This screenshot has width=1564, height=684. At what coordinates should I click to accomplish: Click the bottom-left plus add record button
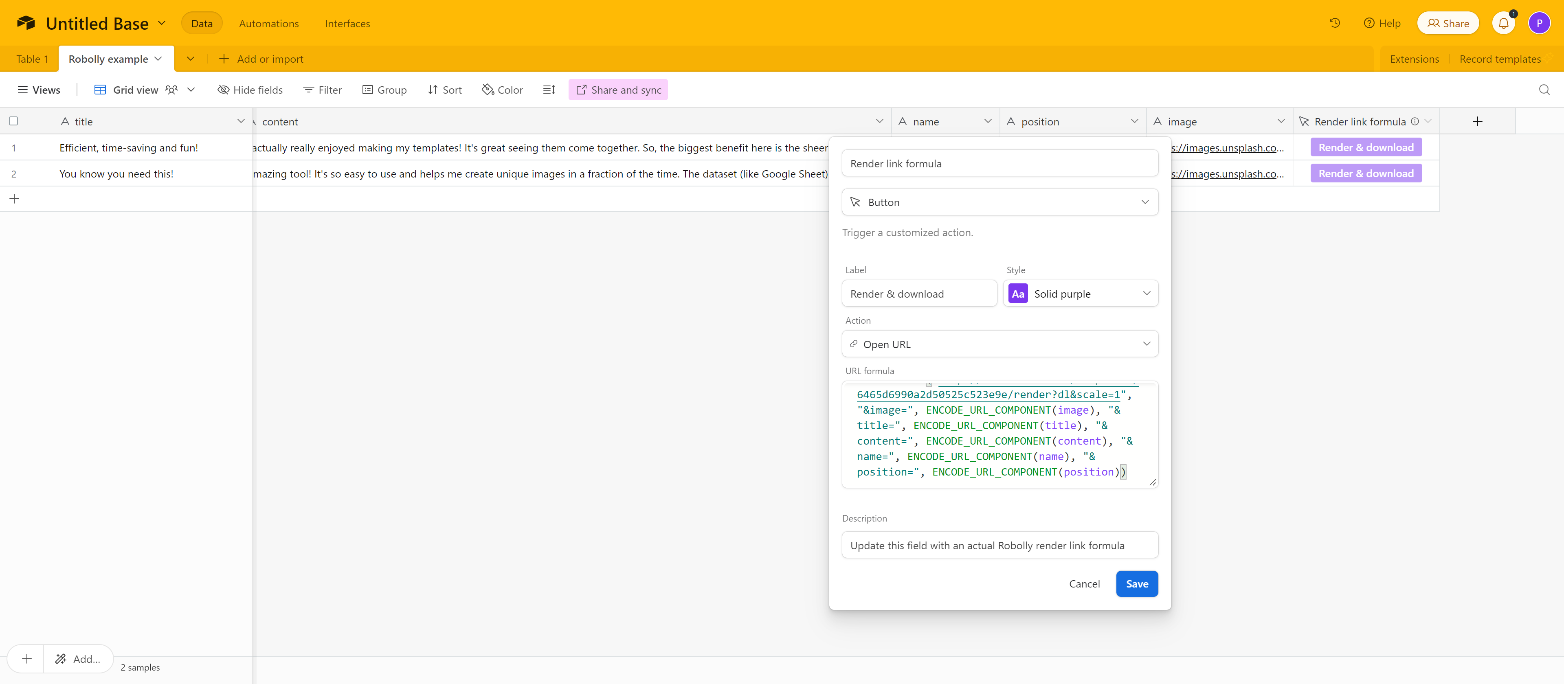pyautogui.click(x=27, y=659)
